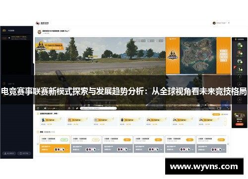Open the first avatar in the right ranking panel
Screen dimensions: 248x179
240,45
